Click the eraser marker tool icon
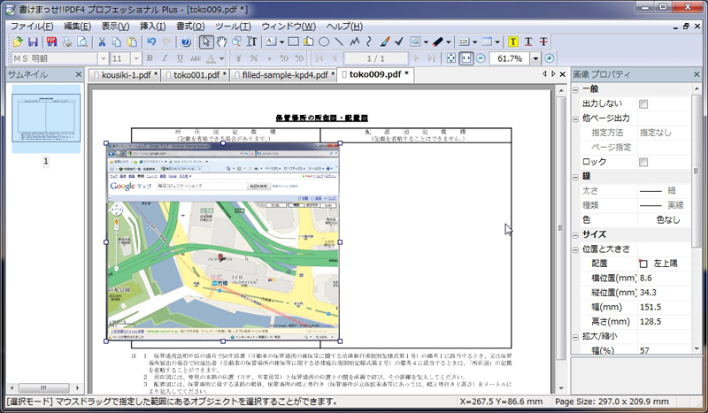708x413 pixels. (437, 42)
